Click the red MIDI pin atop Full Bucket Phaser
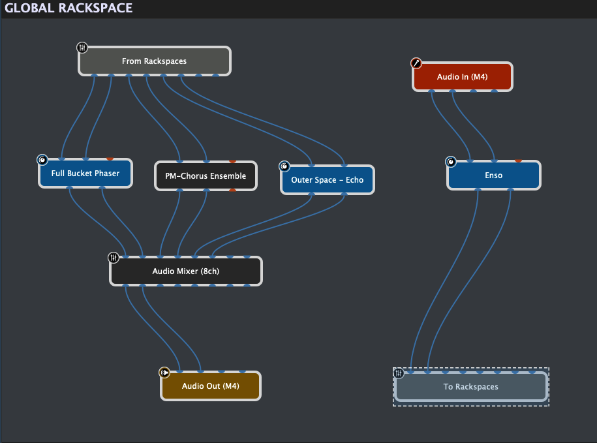 [110, 159]
